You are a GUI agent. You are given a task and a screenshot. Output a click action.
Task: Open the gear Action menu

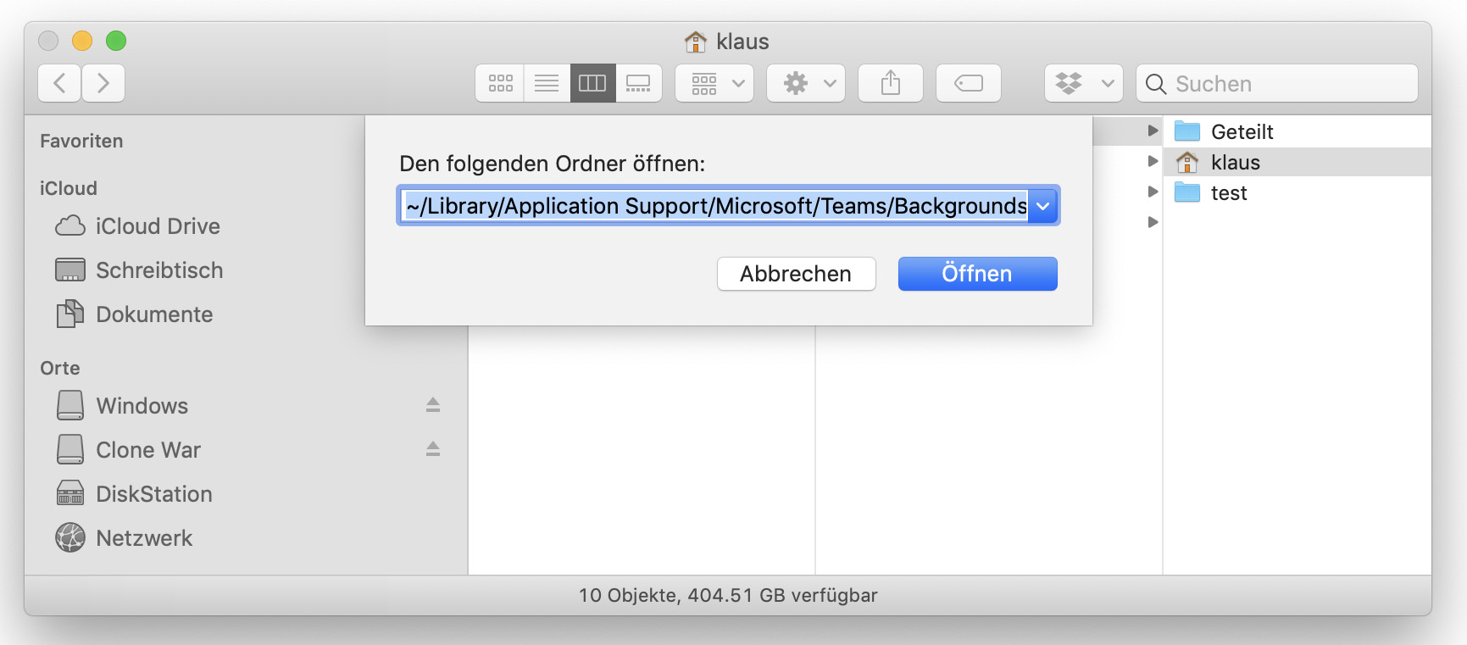805,83
